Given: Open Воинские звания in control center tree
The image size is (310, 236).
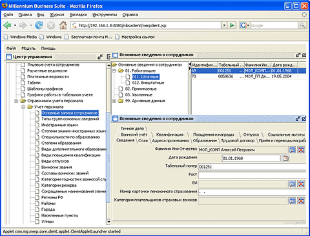Looking at the screenshot, I should (56, 167).
